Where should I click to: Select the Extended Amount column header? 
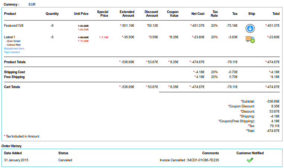(127, 14)
